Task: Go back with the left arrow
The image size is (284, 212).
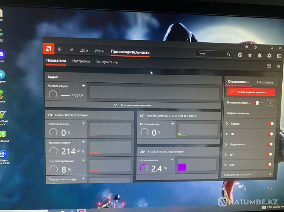Action: [60, 49]
